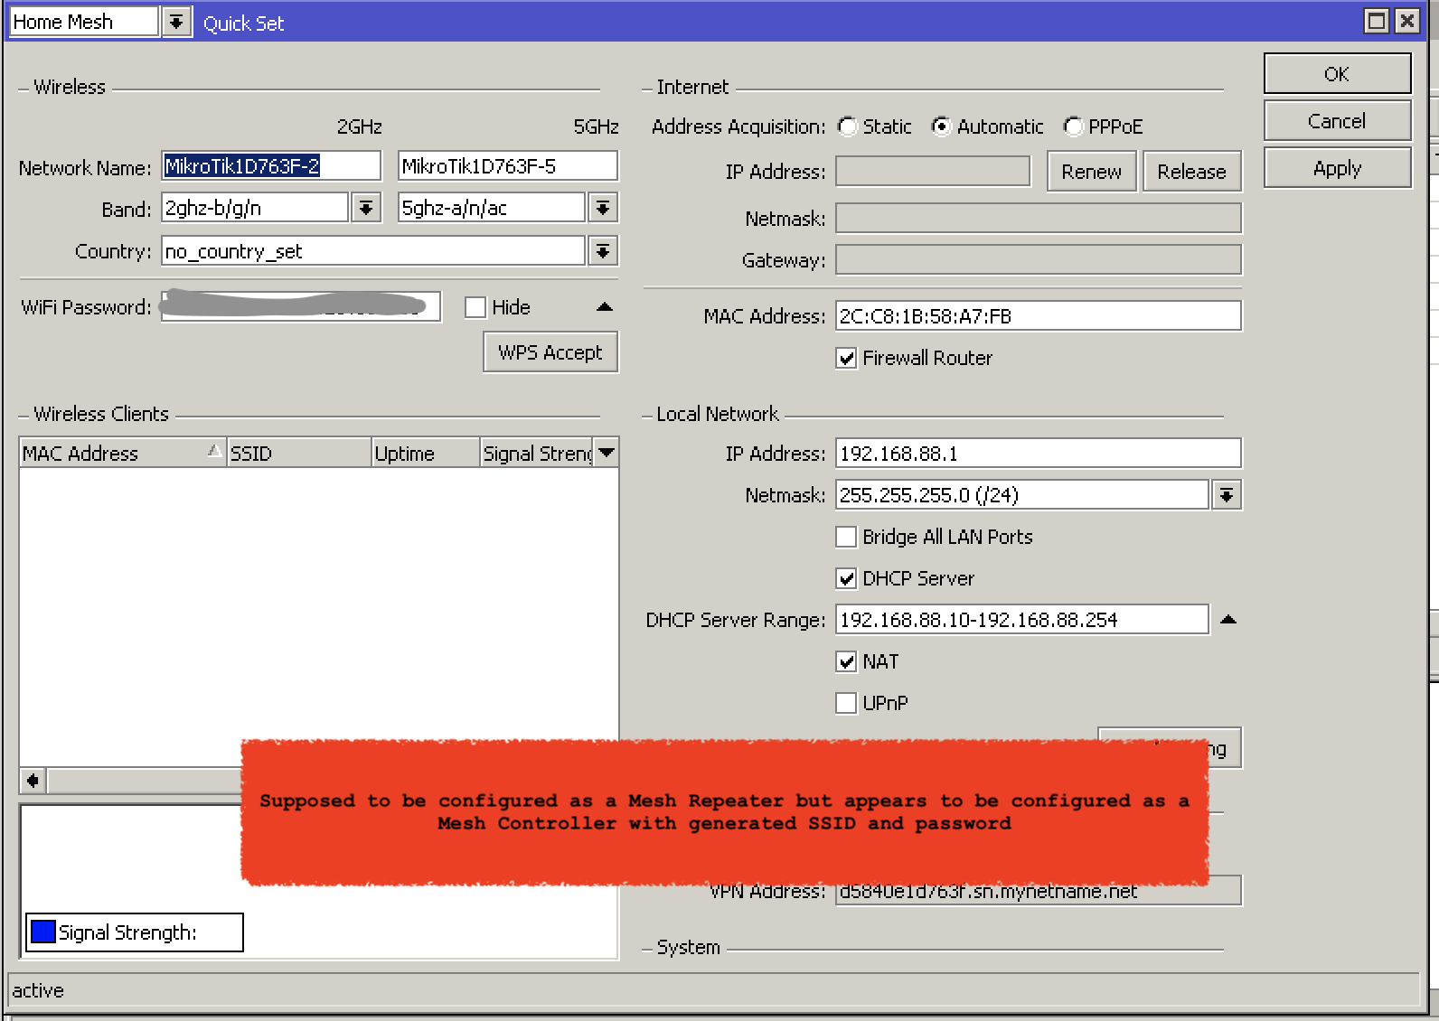Renew the internet IP address
The image size is (1439, 1021).
pyautogui.click(x=1091, y=172)
